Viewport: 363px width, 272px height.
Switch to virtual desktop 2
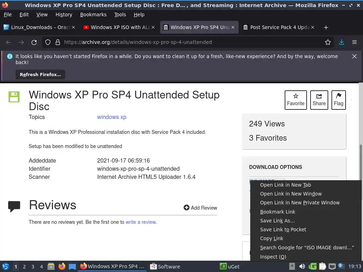(x=24, y=267)
